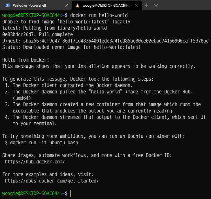Click step 4 'The Docker daemon streamed that output' line
Screen dimensions: 211x199
click(x=105, y=117)
